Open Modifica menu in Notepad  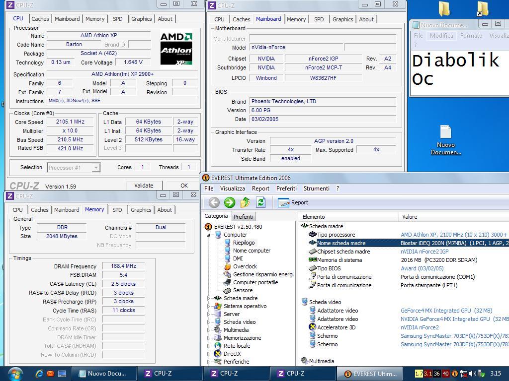[441, 36]
